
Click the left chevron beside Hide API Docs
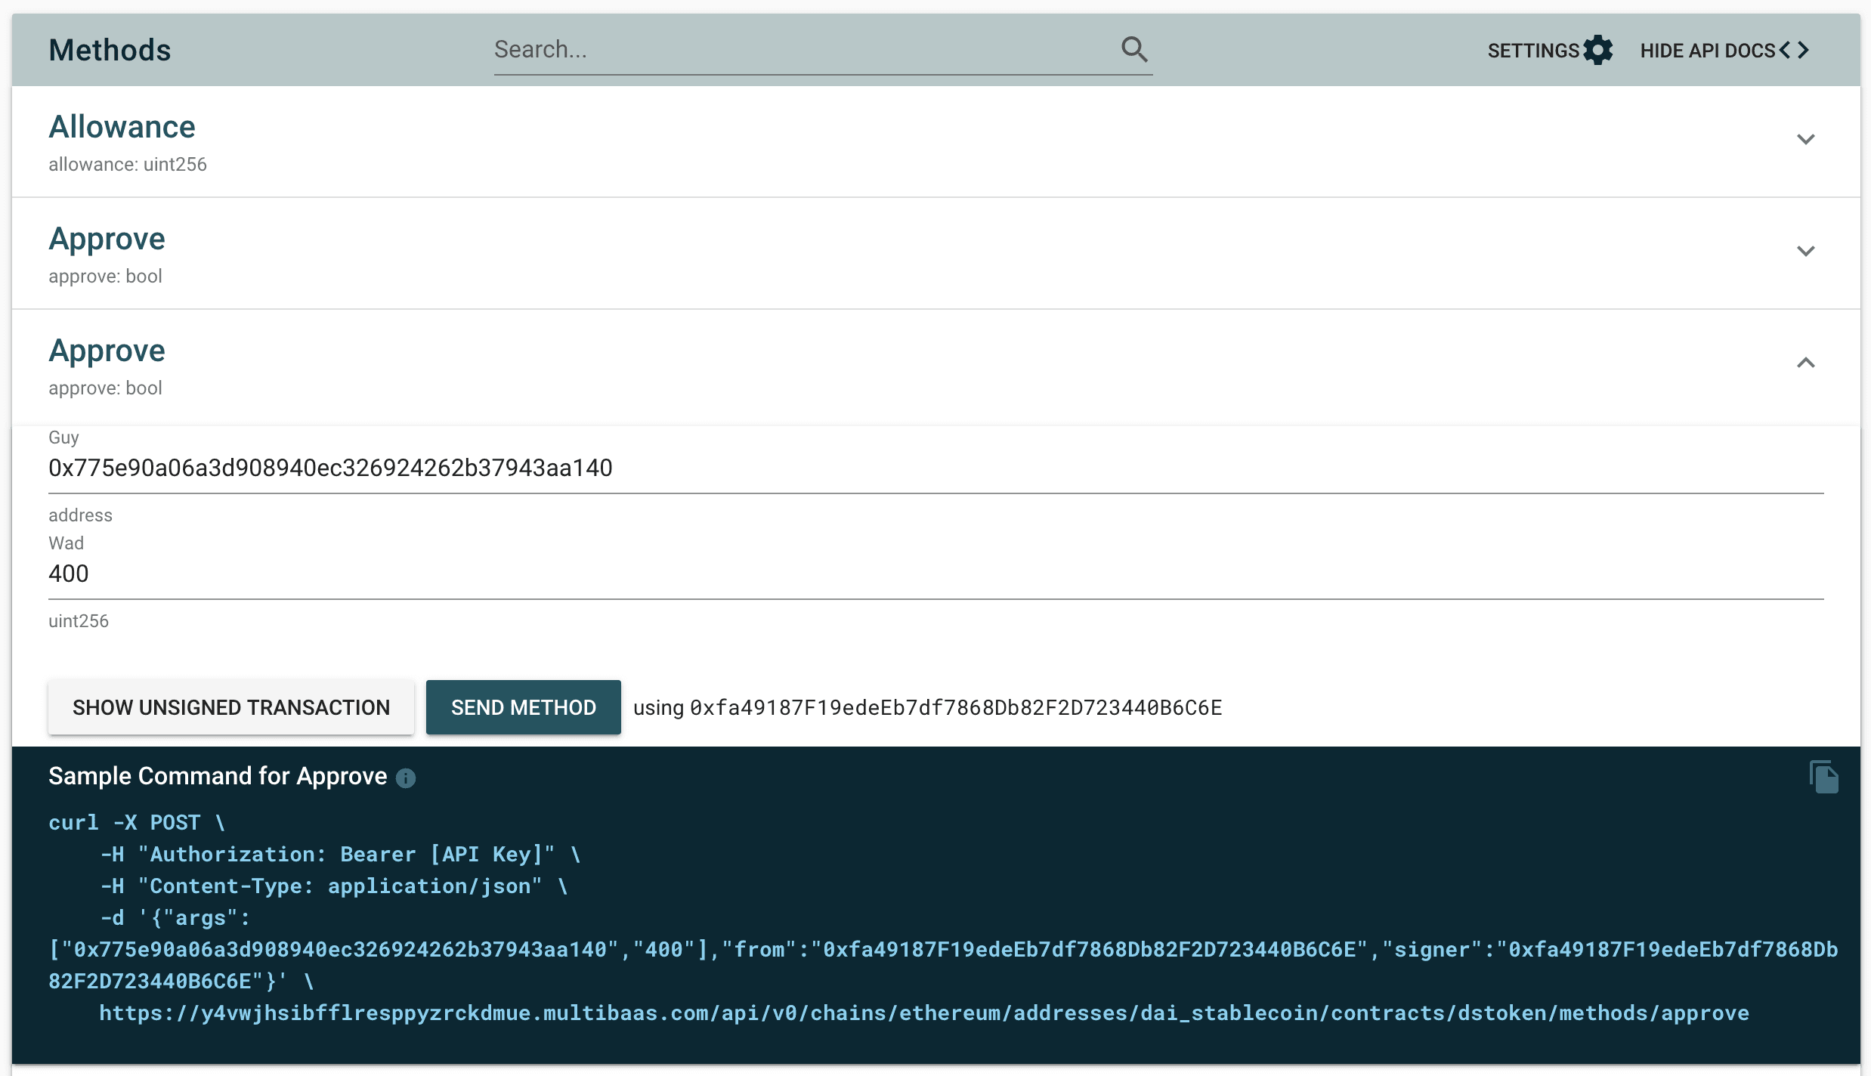click(x=1784, y=50)
